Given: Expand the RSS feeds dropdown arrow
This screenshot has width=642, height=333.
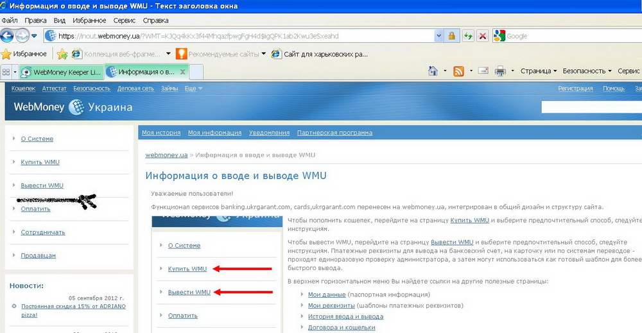Looking at the screenshot, I should pos(471,71).
